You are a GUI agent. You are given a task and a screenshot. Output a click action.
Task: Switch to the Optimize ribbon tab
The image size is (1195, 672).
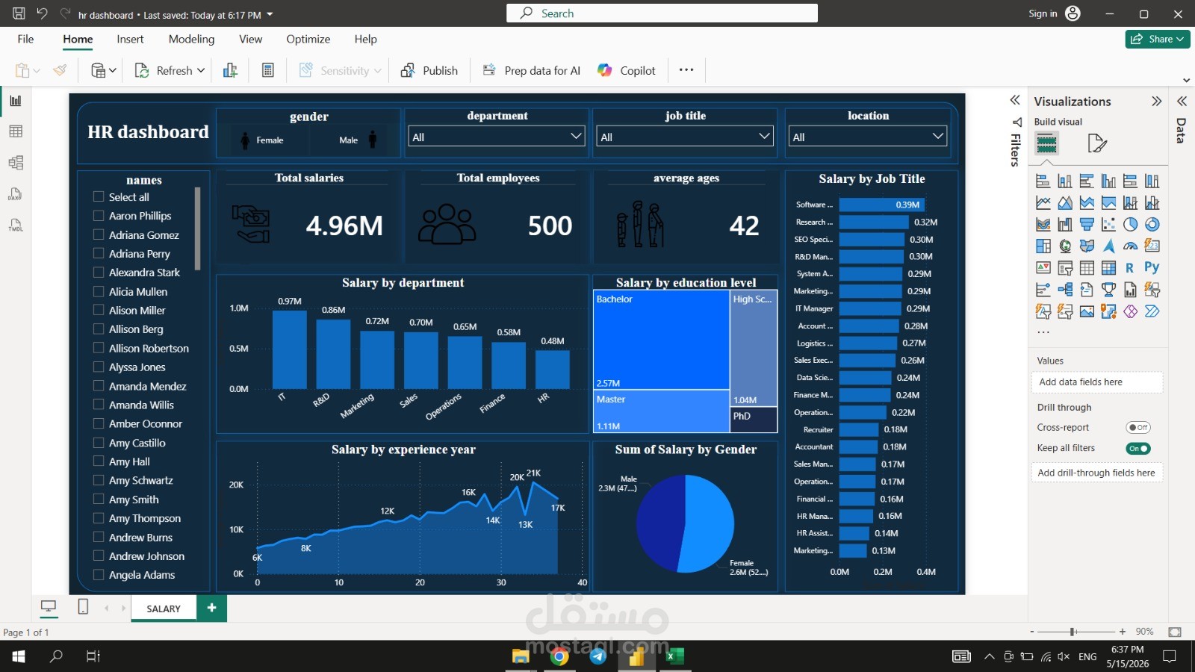point(308,39)
